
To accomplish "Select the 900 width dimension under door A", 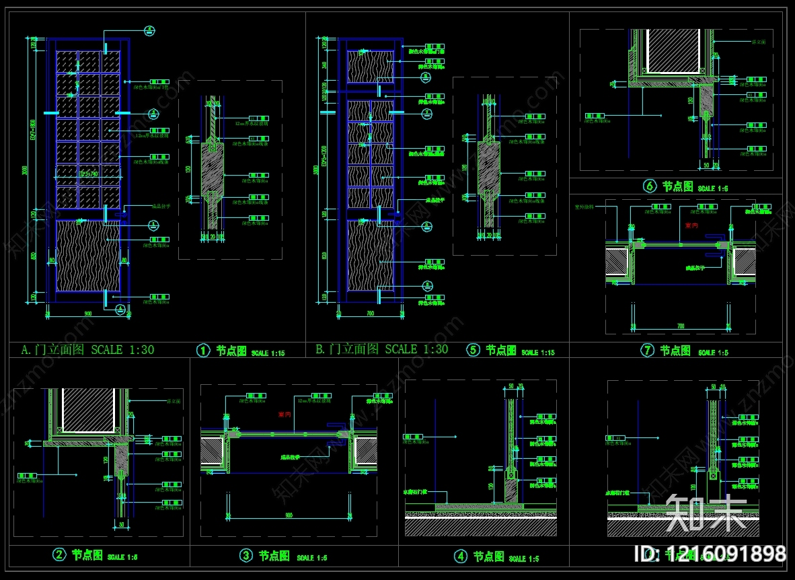I will 88,314.
